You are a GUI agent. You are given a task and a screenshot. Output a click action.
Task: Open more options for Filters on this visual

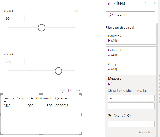153,28
